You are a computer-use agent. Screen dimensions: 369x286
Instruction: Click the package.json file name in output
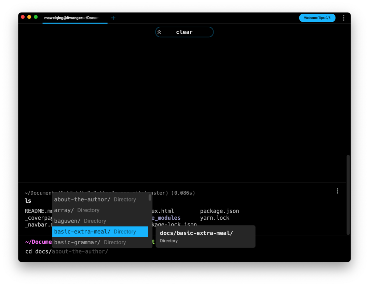(x=219, y=211)
